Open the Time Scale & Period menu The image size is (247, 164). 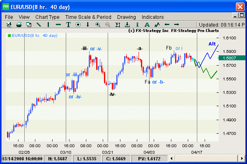88,17
